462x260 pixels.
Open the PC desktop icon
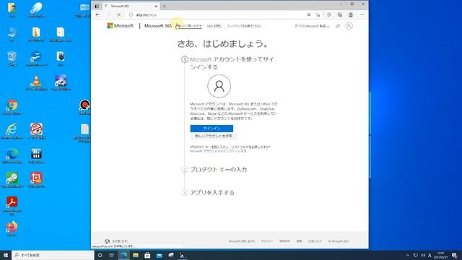[12, 34]
